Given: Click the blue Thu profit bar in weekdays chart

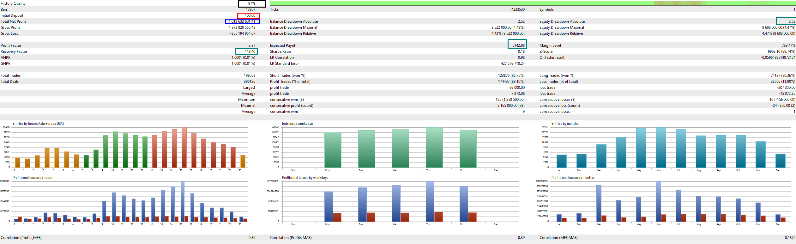Looking at the screenshot, I should click(x=430, y=202).
